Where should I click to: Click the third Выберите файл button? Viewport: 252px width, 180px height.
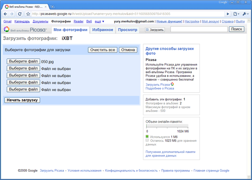tap(23, 75)
